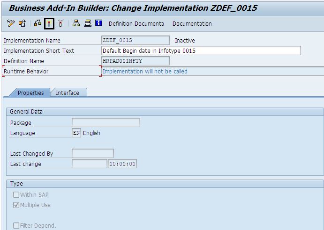Click the Display/Change toggle pencil icon
This screenshot has width=324, height=230.
pyautogui.click(x=11, y=23)
